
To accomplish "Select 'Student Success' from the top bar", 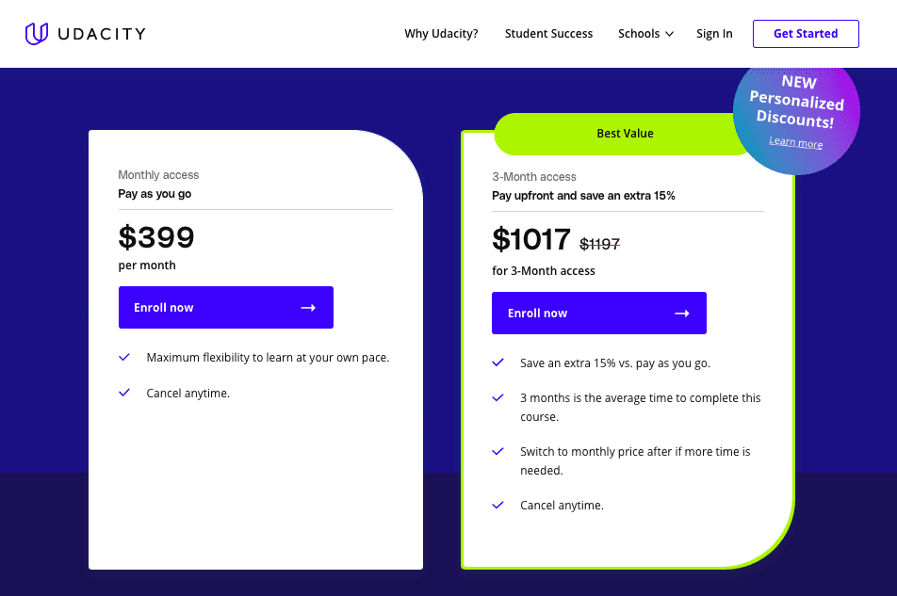I will click(x=548, y=33).
